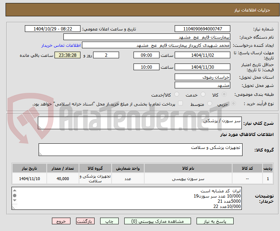Click the buyer organization name field
Image resolution: width=280 pixels, height=231 pixels.
[147, 37]
